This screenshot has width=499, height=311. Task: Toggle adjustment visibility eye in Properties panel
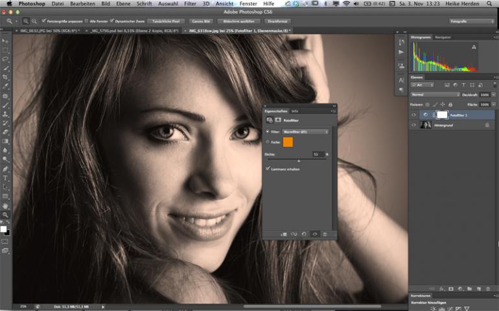(315, 234)
